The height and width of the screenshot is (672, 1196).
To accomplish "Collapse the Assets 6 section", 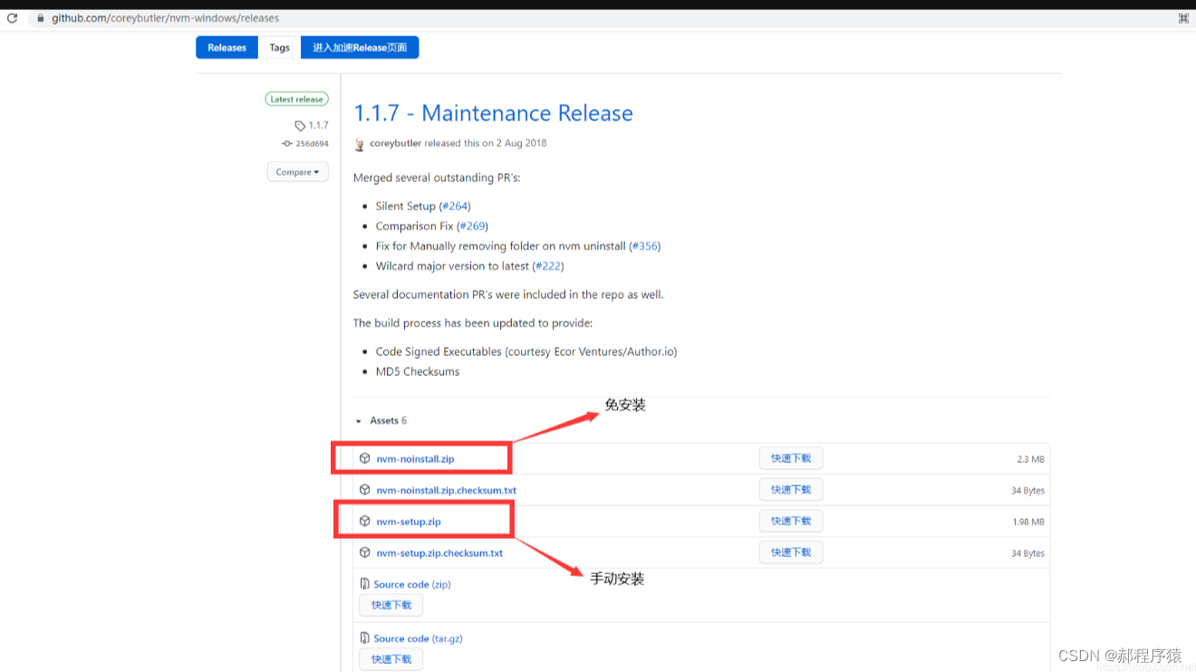I will tap(381, 420).
